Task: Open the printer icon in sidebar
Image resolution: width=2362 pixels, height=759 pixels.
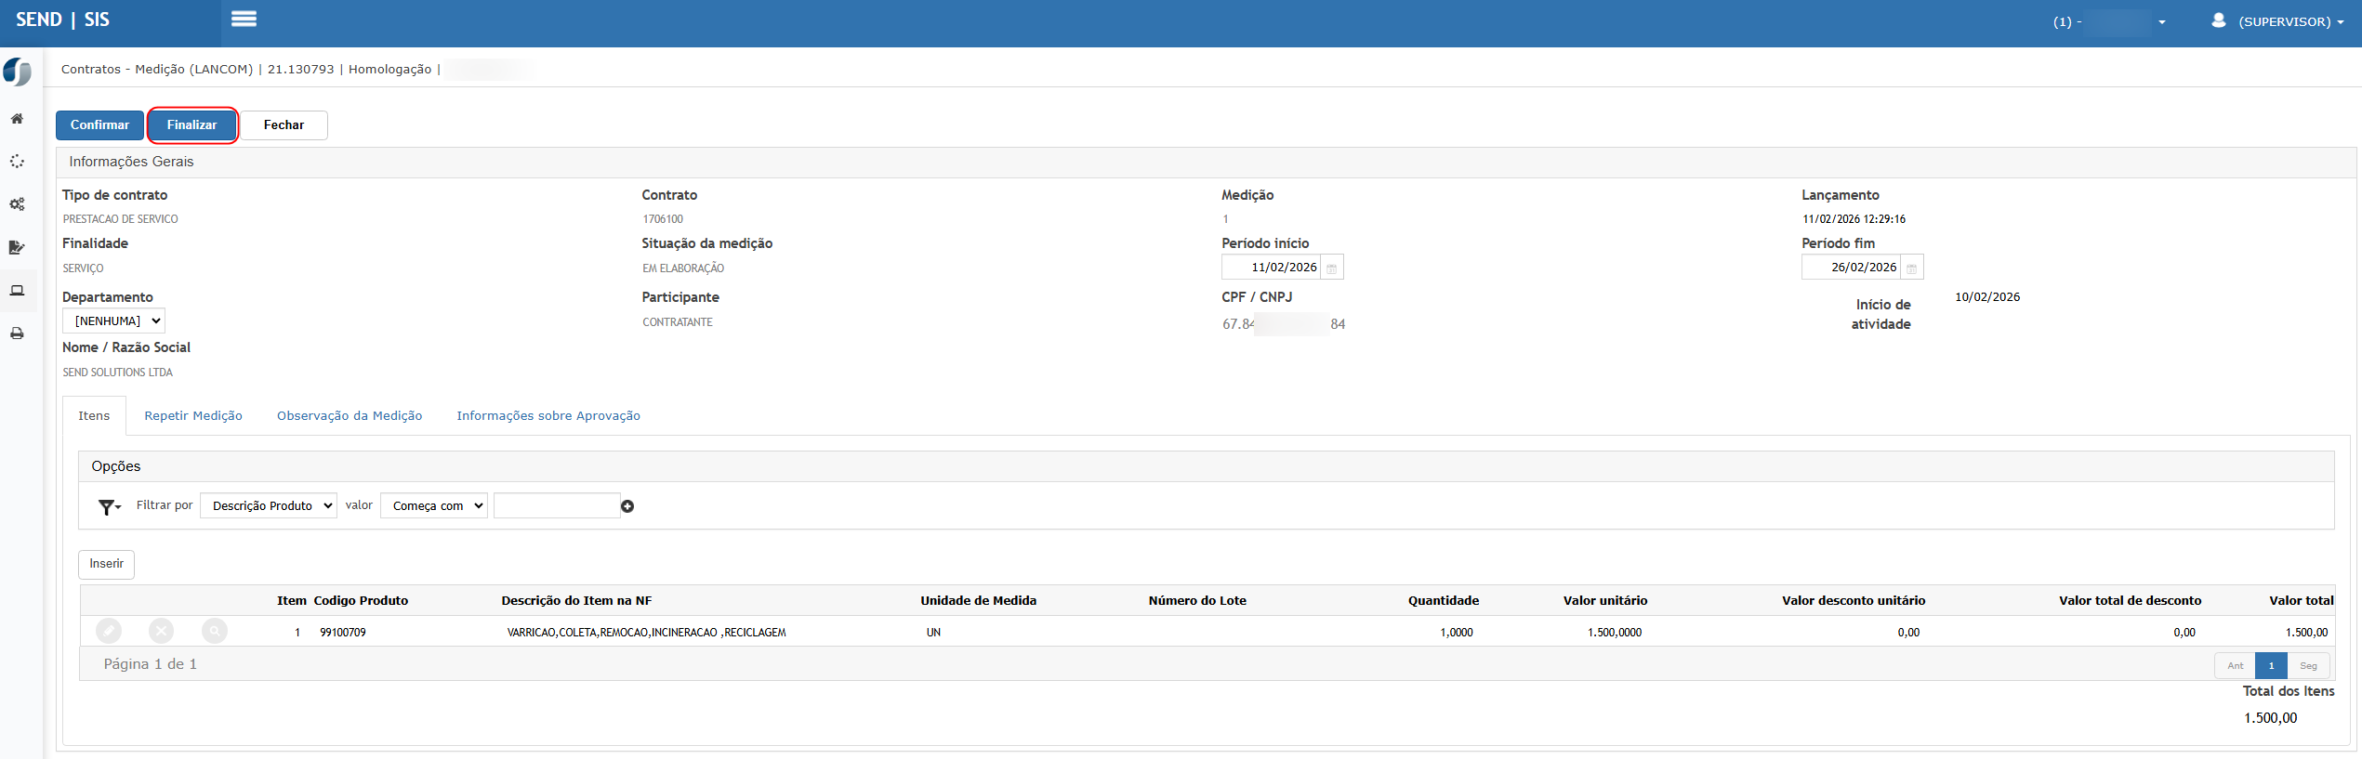Action: (x=17, y=334)
